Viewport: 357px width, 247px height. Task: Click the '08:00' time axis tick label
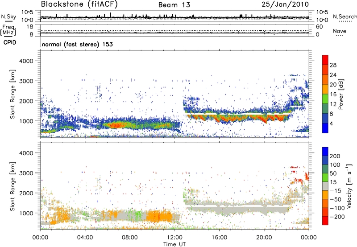[129, 238]
